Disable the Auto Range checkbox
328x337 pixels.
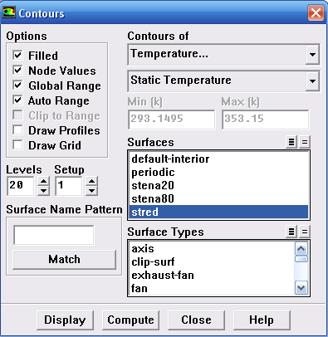17,100
